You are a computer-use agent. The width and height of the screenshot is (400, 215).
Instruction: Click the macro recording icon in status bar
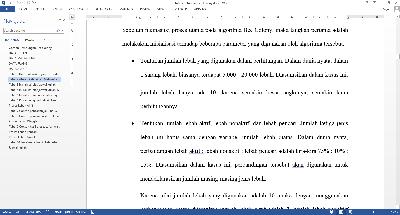92,212
